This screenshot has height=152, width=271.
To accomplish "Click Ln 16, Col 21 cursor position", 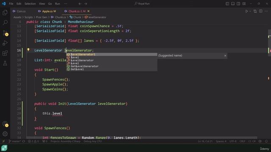I will coord(205,141).
